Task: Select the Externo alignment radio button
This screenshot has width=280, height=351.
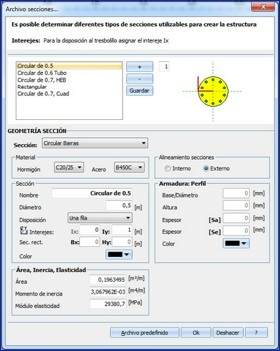Action: click(206, 169)
